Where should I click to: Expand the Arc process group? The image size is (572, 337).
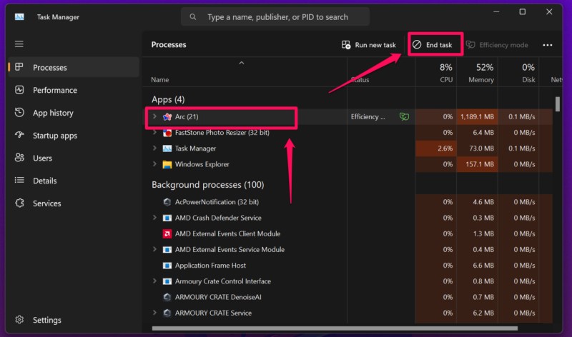coord(154,116)
